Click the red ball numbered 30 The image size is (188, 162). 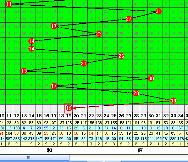151,78
